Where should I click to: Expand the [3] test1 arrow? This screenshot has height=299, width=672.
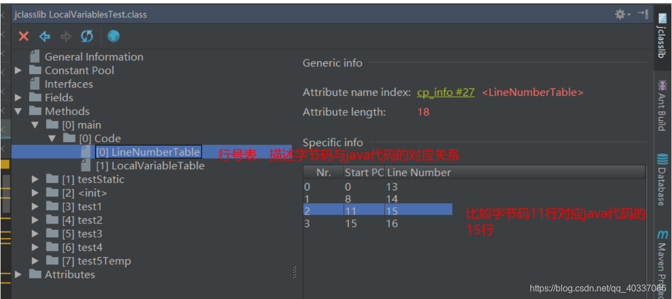point(35,207)
